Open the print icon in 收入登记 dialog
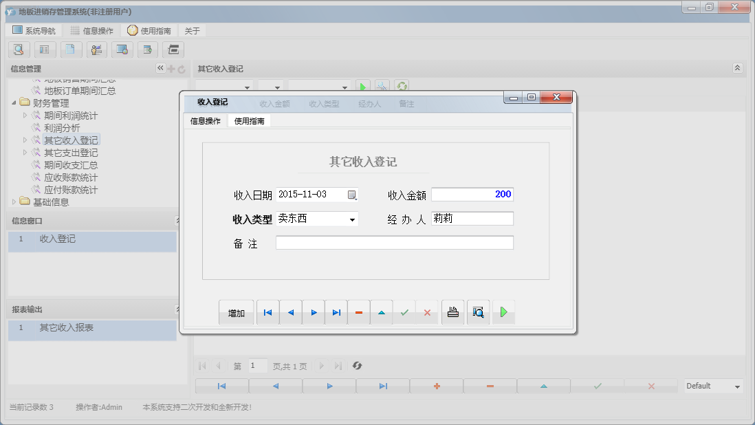The width and height of the screenshot is (755, 425). (452, 312)
